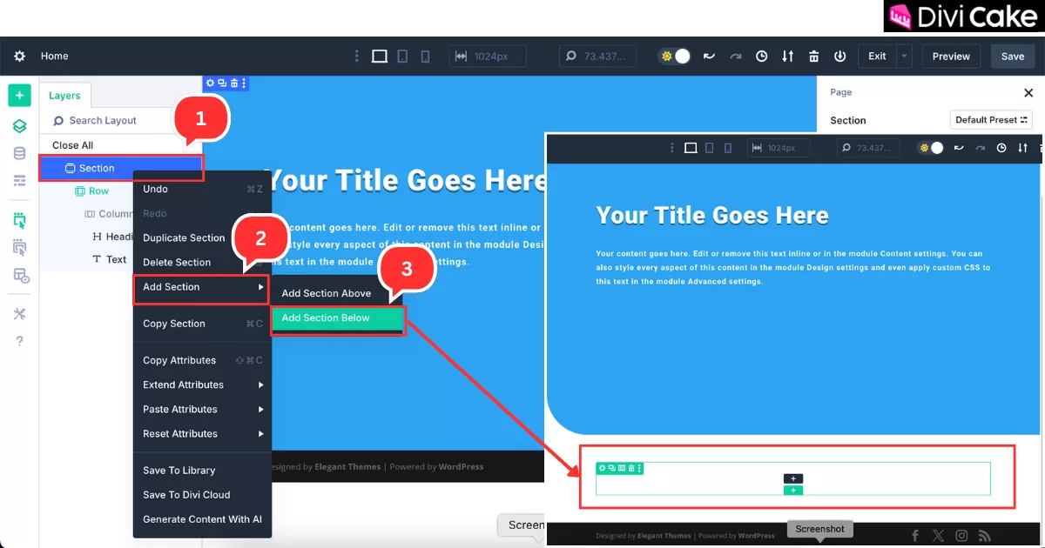The image size is (1045, 548).
Task: Open the Page breadcrumb in the settings panel
Action: (841, 92)
